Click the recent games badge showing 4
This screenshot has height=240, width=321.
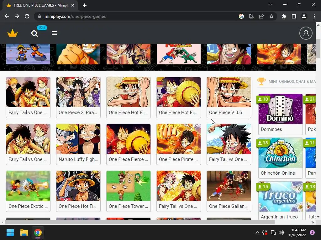[42, 28]
